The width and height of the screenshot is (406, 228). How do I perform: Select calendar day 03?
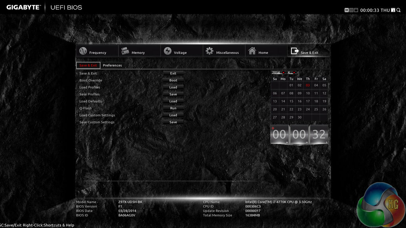308,85
